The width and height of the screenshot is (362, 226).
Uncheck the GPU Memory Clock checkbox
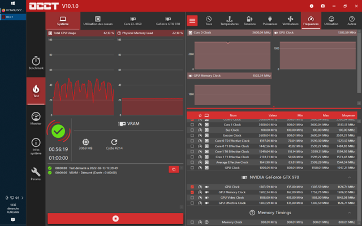[x=192, y=192]
